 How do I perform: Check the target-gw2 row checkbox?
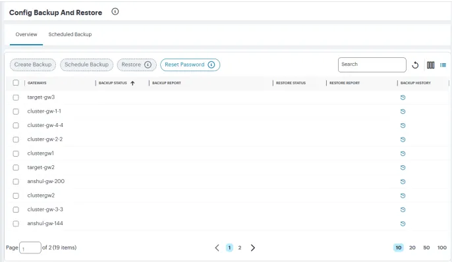tap(16, 168)
